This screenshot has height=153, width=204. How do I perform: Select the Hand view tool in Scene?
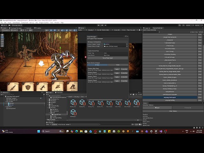2,35
